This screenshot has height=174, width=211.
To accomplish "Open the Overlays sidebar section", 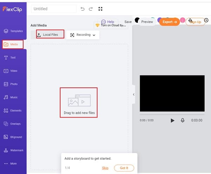I will (12, 124).
